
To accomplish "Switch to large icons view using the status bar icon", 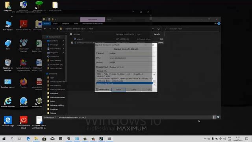I will click(218, 118).
